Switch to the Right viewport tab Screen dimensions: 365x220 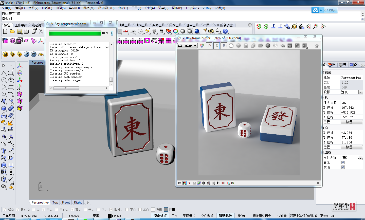click(78, 203)
